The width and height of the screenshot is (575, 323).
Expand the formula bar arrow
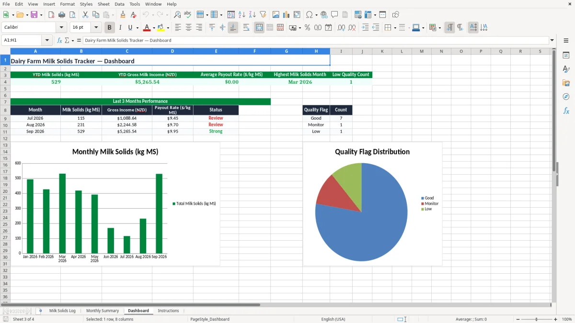point(552,40)
